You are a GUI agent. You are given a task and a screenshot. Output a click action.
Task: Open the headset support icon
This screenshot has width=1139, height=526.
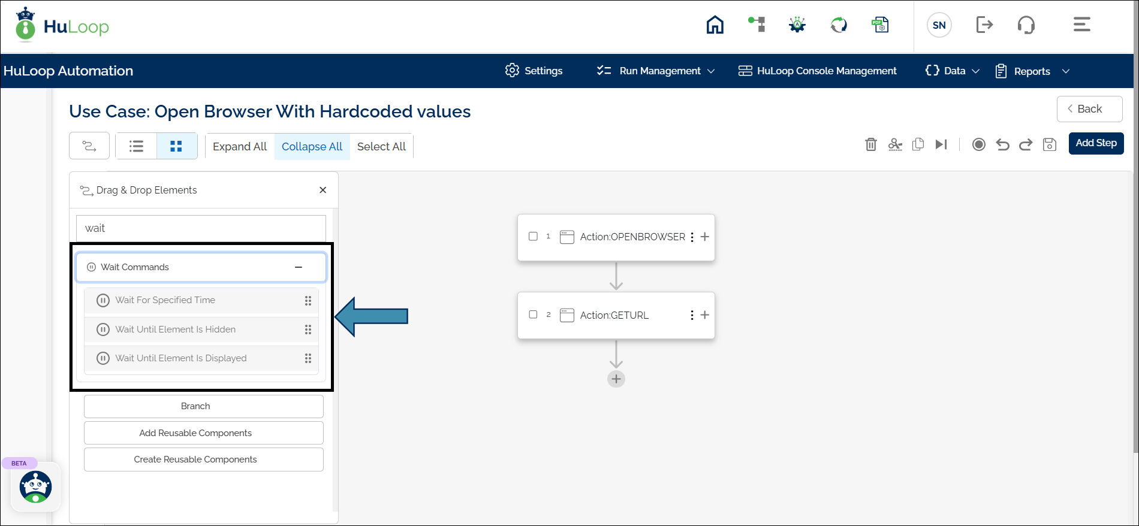click(1026, 25)
